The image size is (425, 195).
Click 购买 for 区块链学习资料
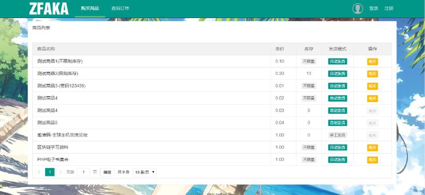click(372, 148)
